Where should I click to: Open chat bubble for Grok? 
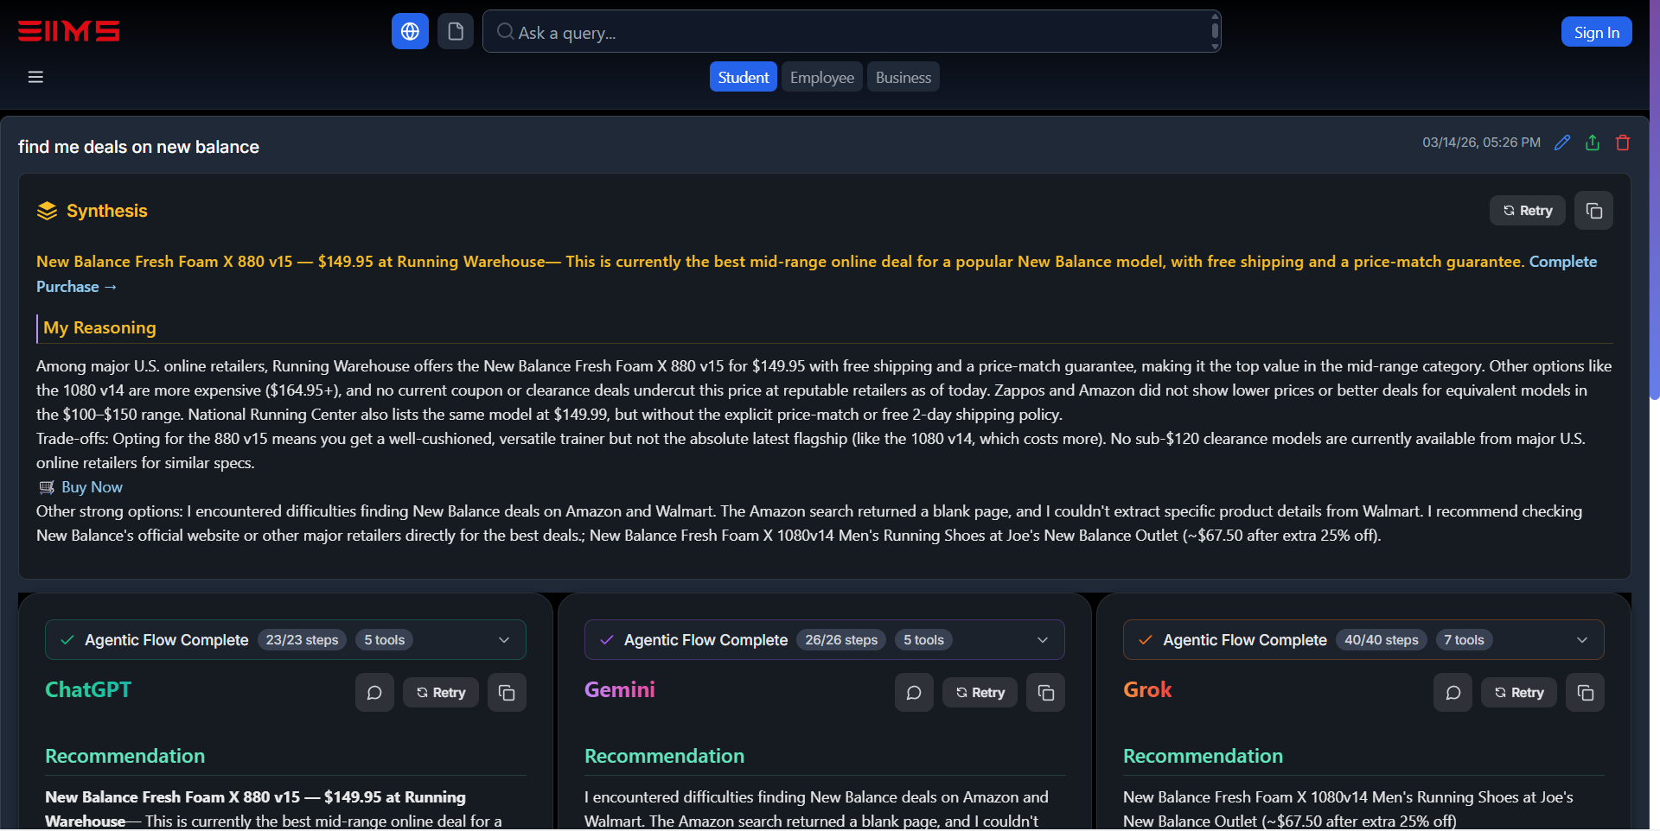(1452, 693)
